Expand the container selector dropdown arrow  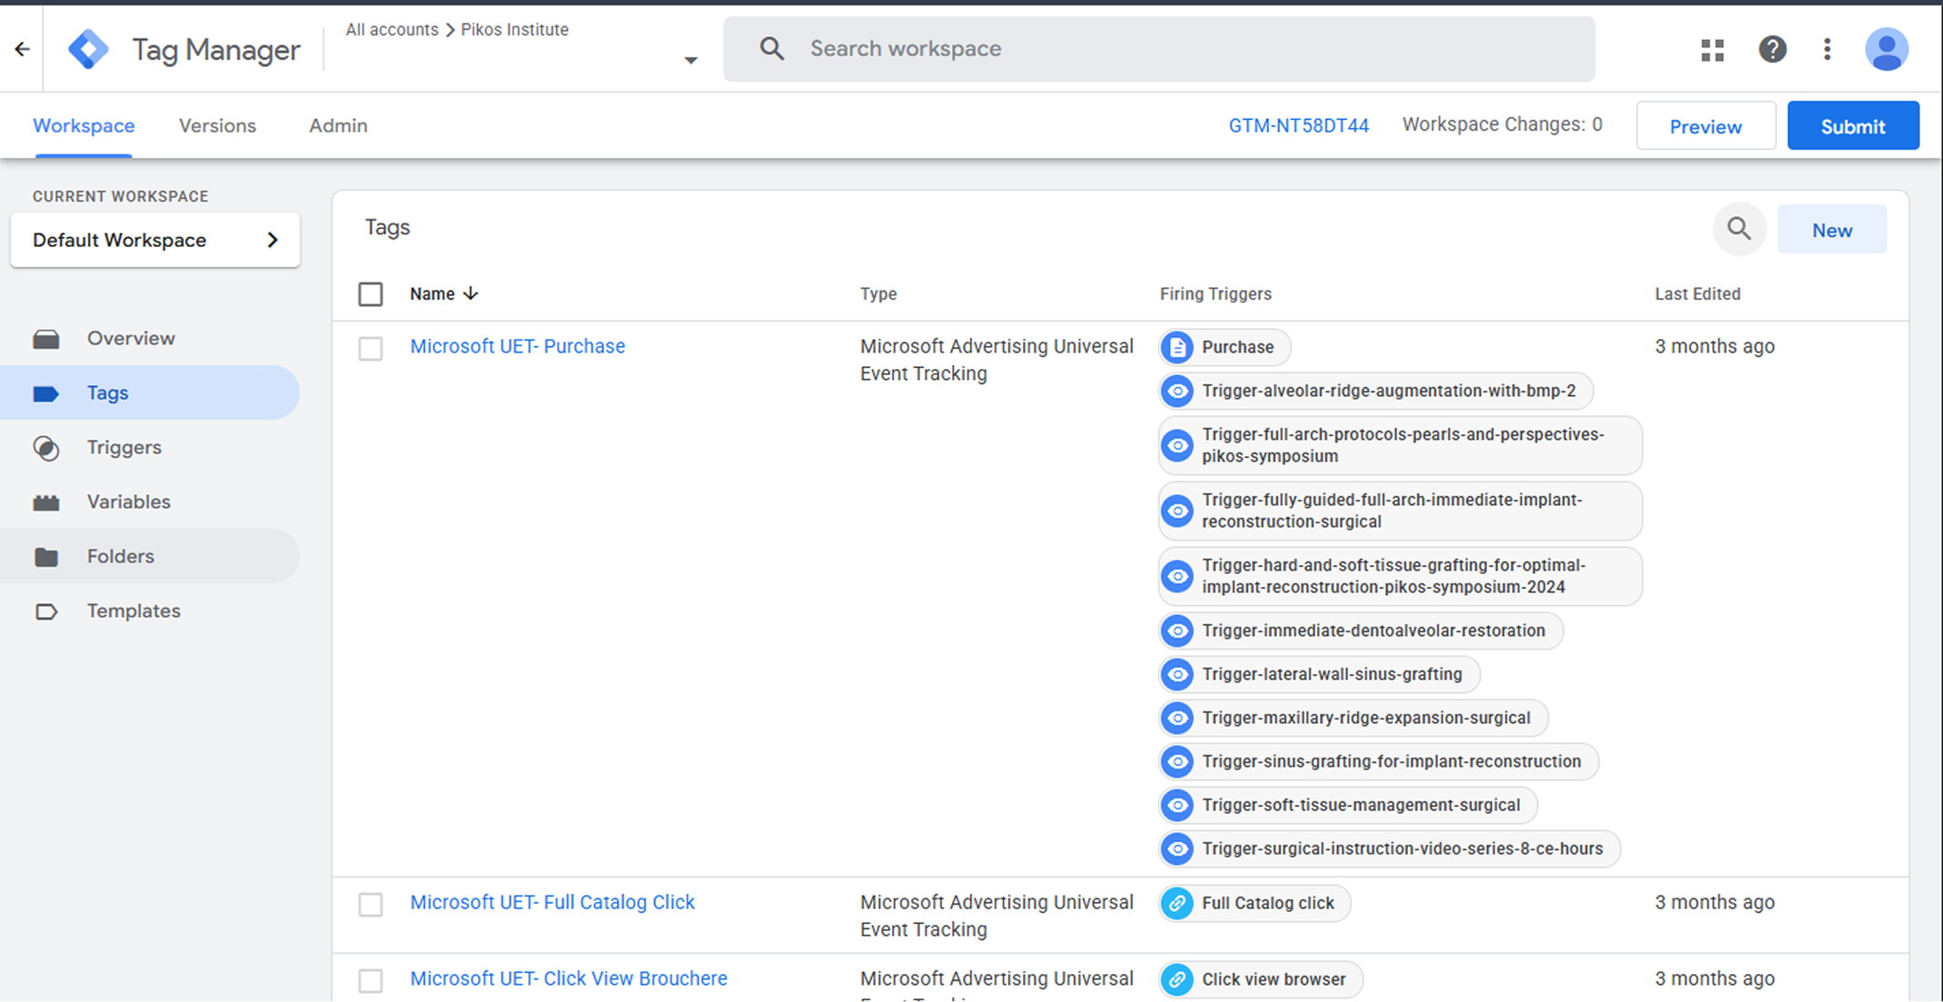pyautogui.click(x=690, y=61)
